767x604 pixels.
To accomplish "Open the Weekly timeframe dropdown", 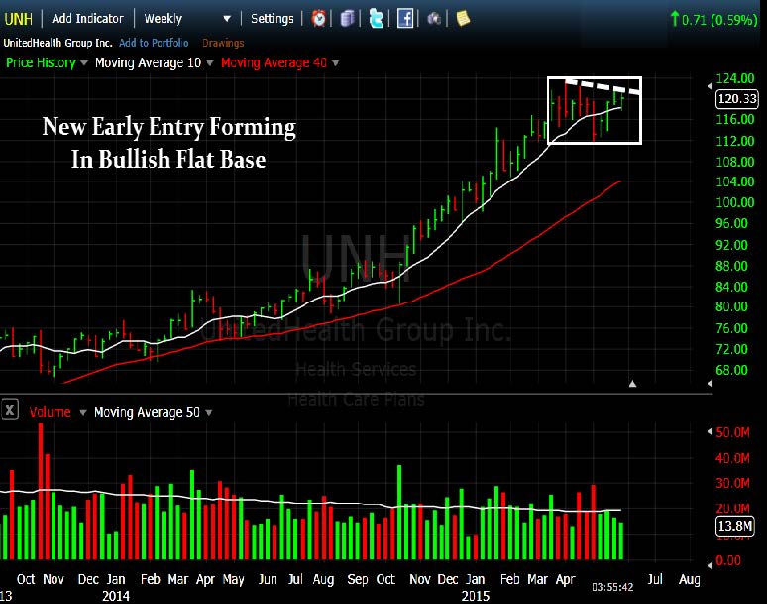I will pos(187,19).
